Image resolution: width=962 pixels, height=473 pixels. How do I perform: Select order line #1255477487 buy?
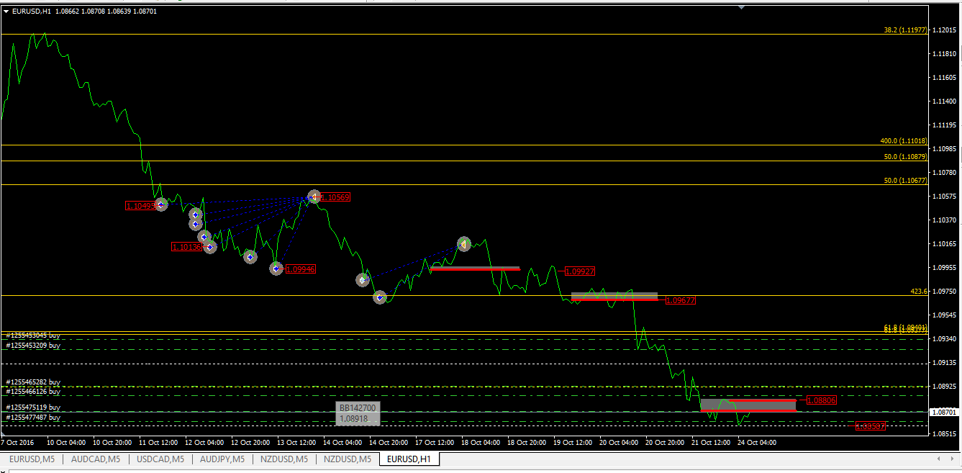[33, 418]
